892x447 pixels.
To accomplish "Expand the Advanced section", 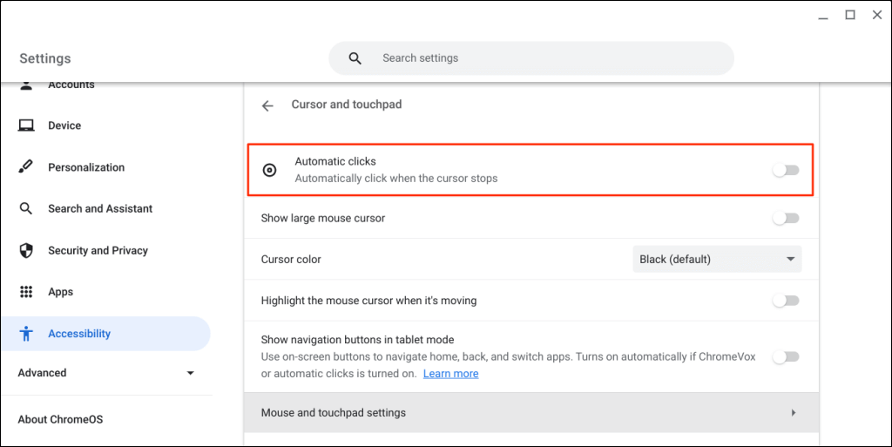I will [x=191, y=373].
